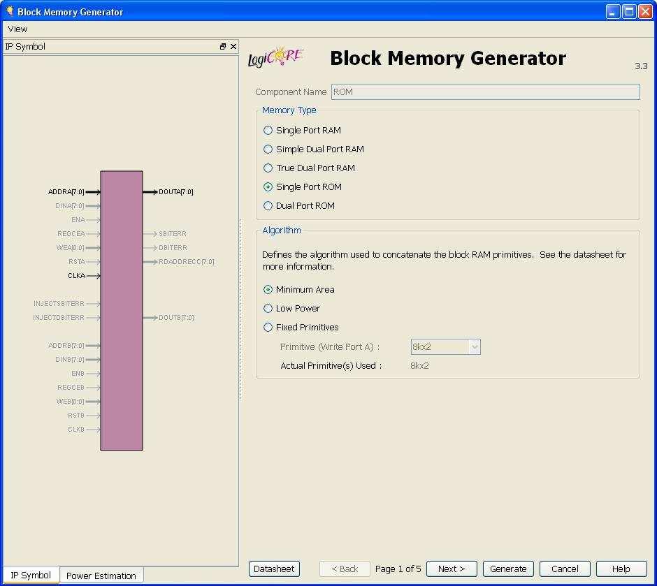This screenshot has height=586, width=657.
Task: Click the DOUTA[7:0] port label
Action: (176, 191)
